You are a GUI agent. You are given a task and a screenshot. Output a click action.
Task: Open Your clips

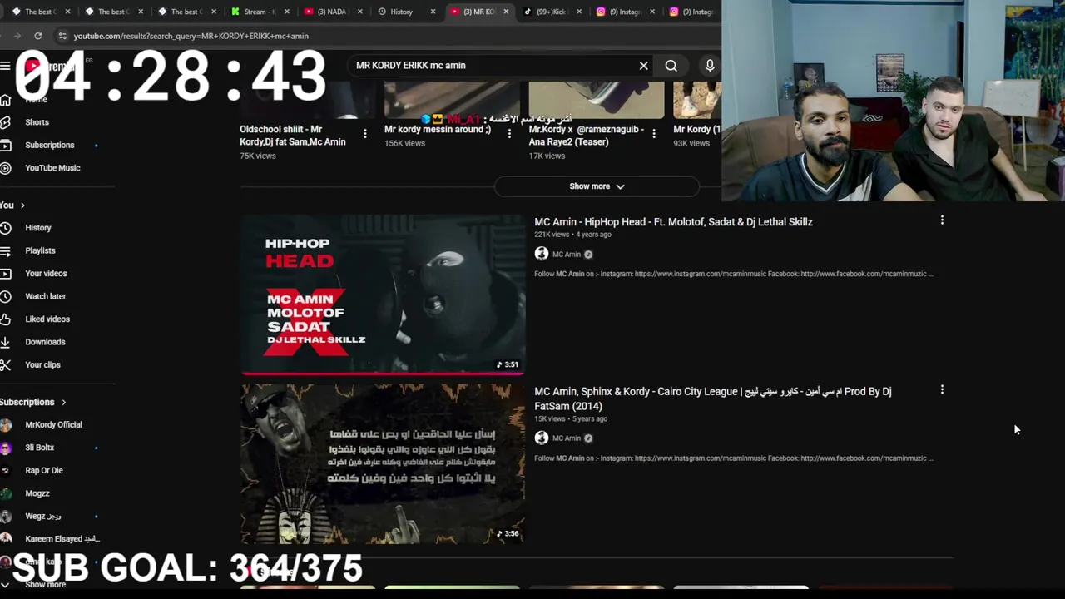click(x=42, y=365)
